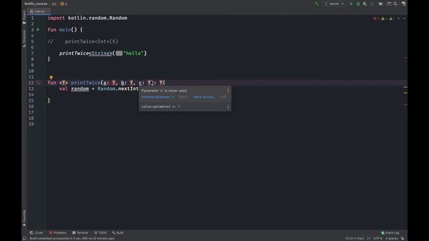
Task: Click the Build project hammer icon
Action: point(317,4)
